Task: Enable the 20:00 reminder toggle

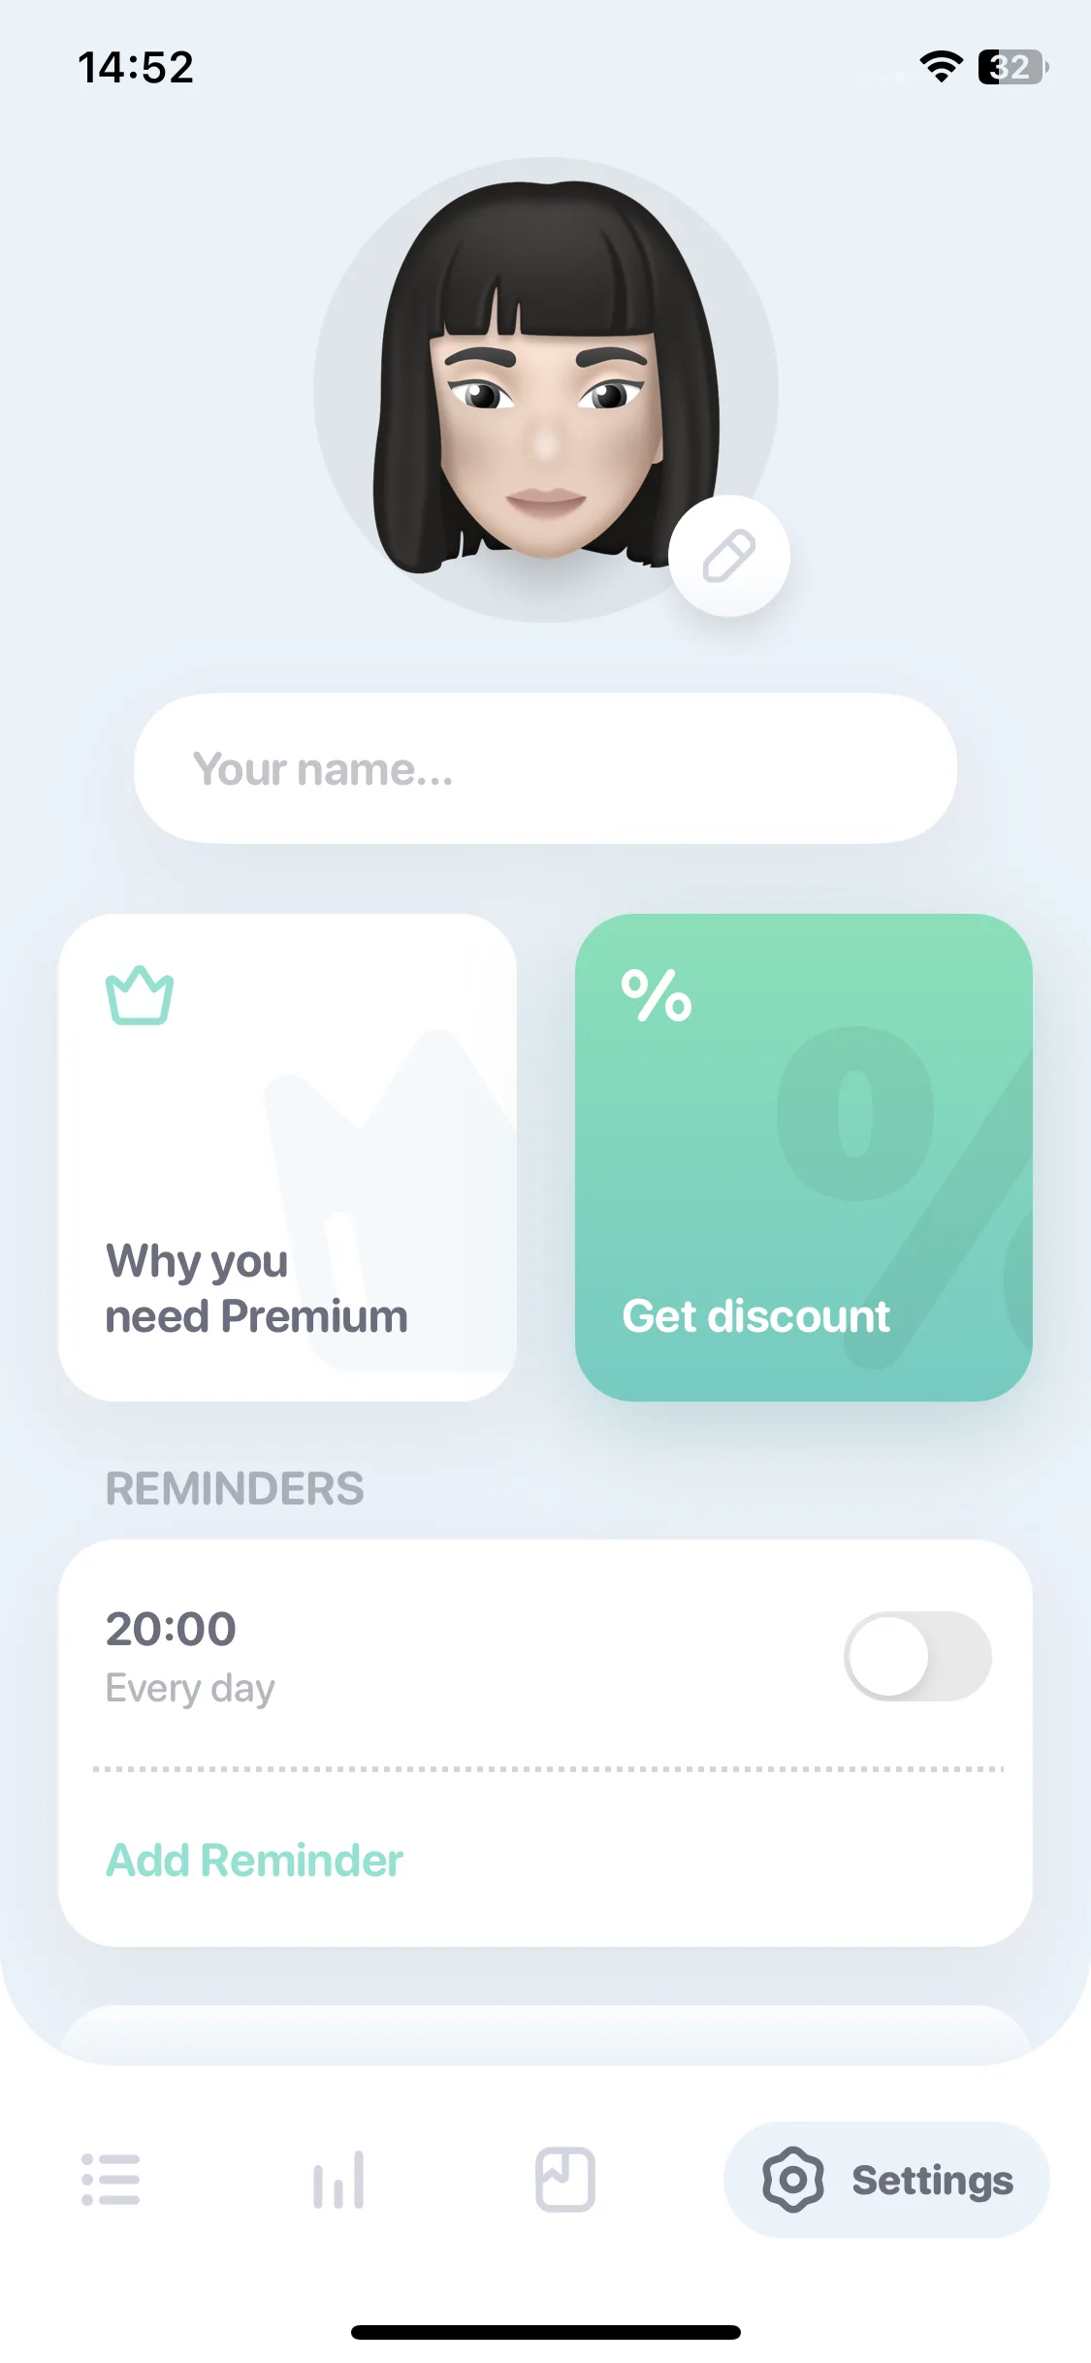Action: tap(917, 1656)
